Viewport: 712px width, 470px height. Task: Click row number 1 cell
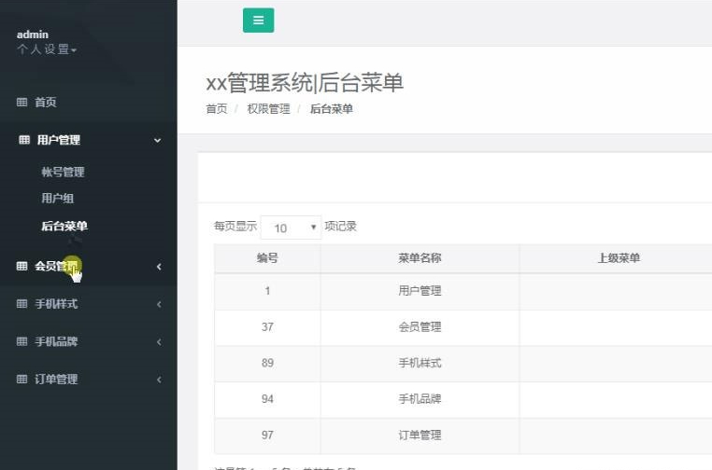[267, 291]
